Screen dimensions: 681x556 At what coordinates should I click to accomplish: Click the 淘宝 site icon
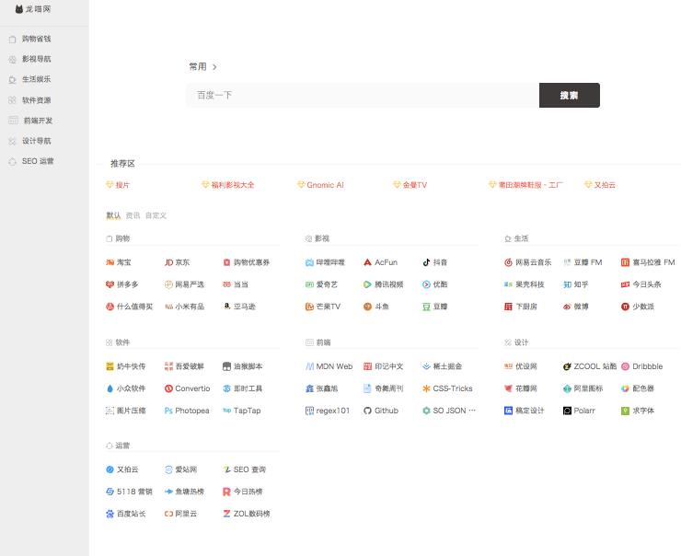pos(110,262)
